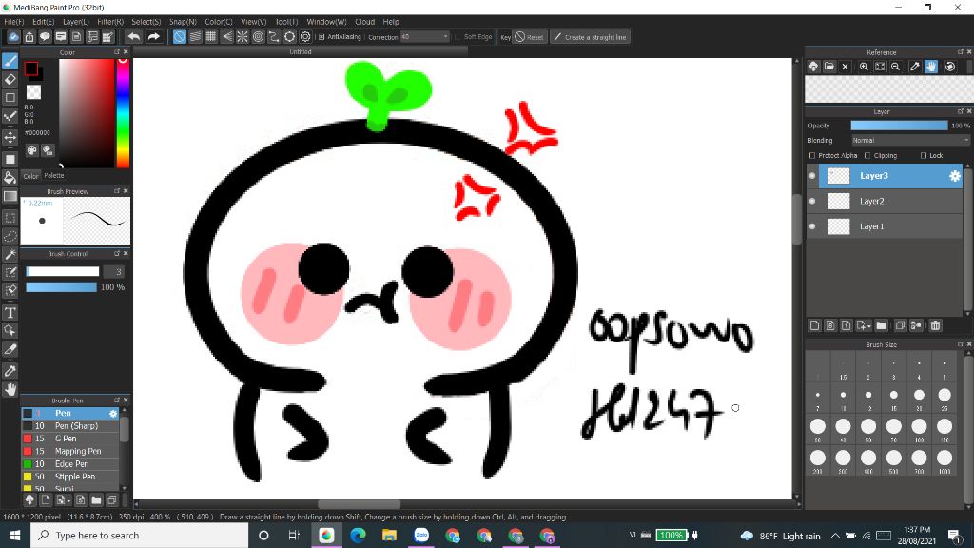Click the rainbow hue strip
The height and width of the screenshot is (548, 974).
click(123, 113)
